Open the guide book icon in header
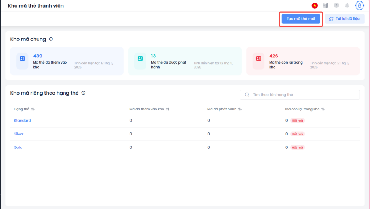The width and height of the screenshot is (370, 209). click(326, 6)
